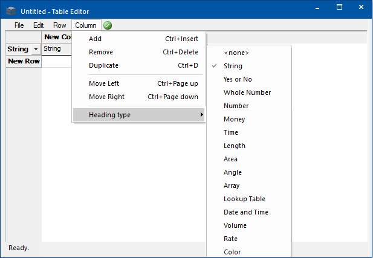Click the New Row header cell
This screenshot has height=258, width=373.
point(24,61)
